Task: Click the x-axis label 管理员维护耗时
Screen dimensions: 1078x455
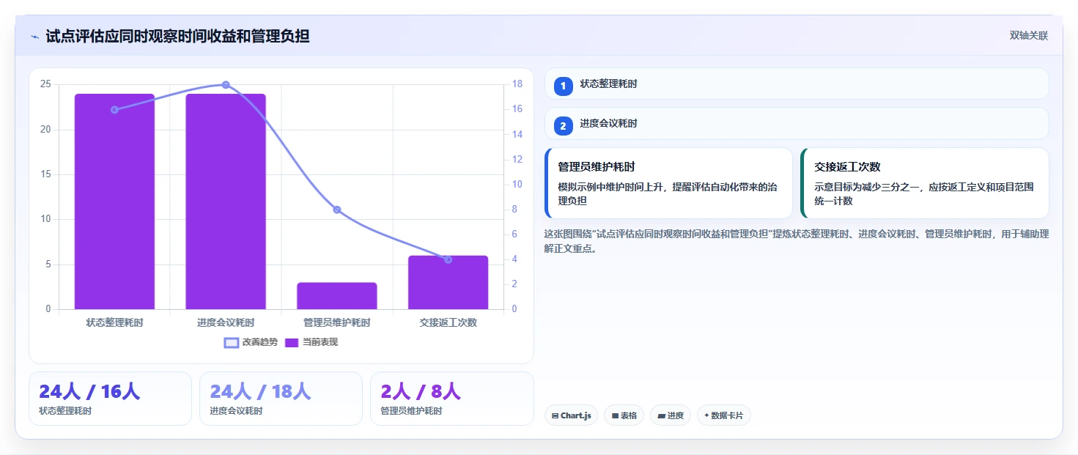Action: coord(337,322)
